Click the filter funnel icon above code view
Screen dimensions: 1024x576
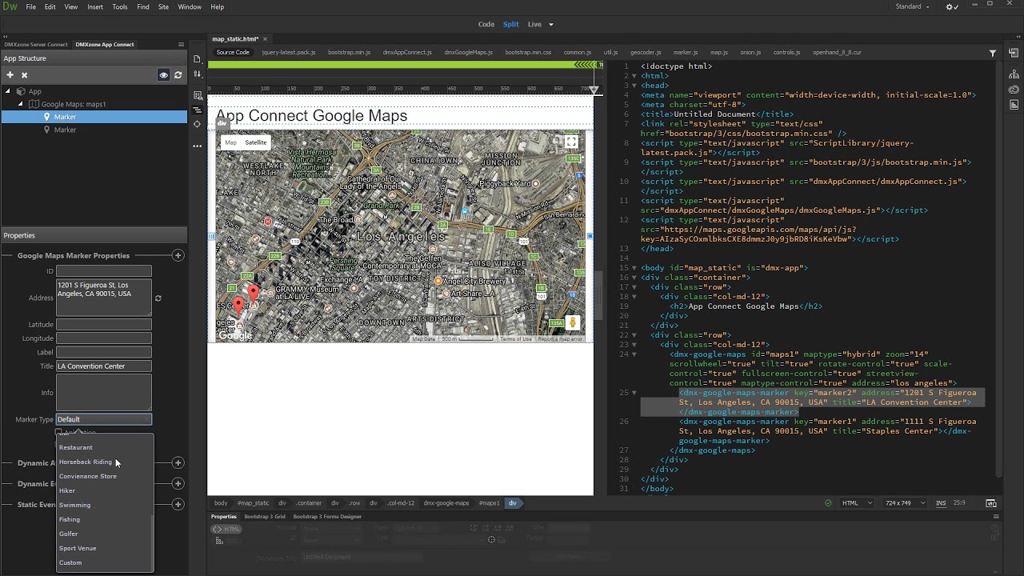coord(993,53)
